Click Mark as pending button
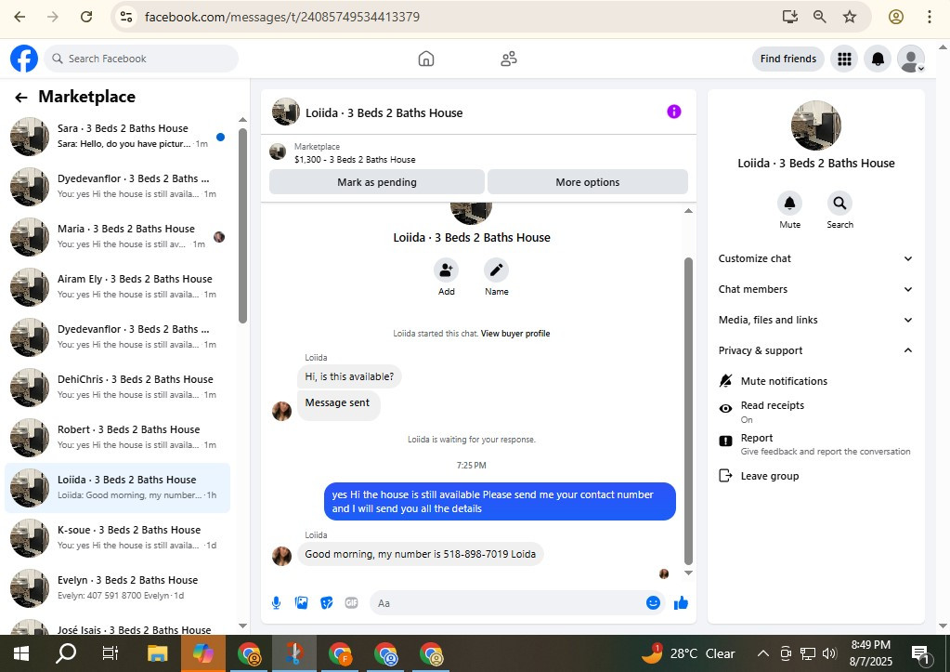This screenshot has width=950, height=672. click(x=377, y=182)
